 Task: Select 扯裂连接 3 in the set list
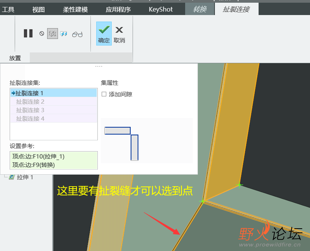click(x=54, y=110)
